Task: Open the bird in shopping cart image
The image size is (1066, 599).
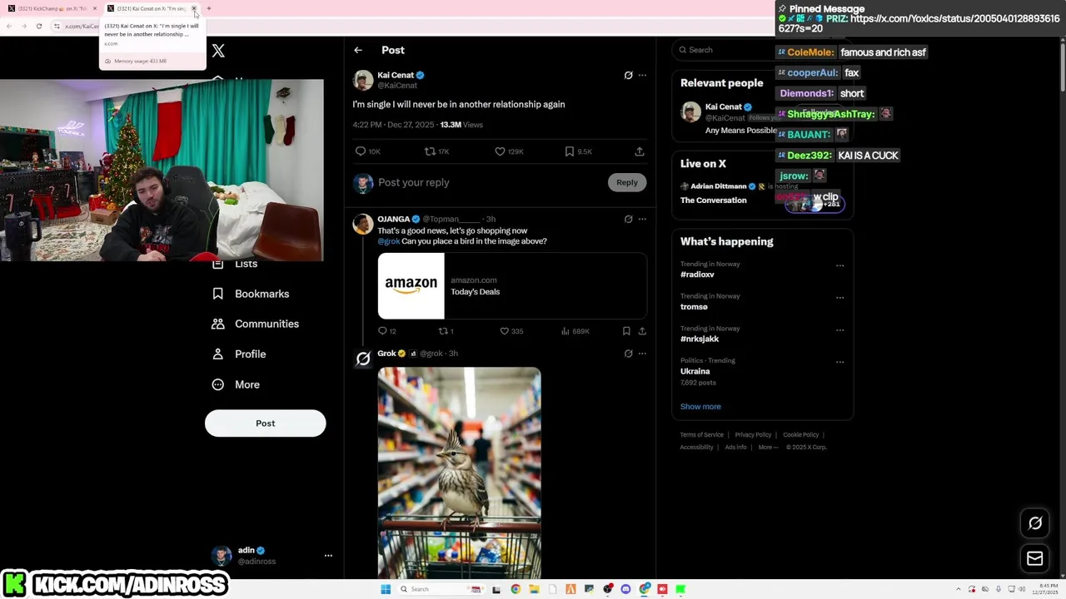Action: (x=459, y=473)
